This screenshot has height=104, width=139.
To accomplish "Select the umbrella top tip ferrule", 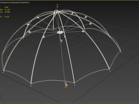I will click(x=57, y=6).
